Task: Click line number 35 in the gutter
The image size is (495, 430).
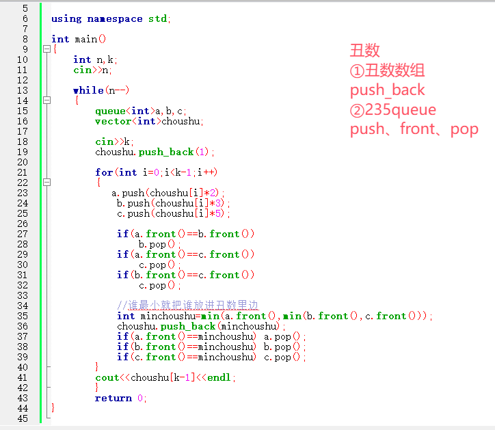Action: (23, 316)
